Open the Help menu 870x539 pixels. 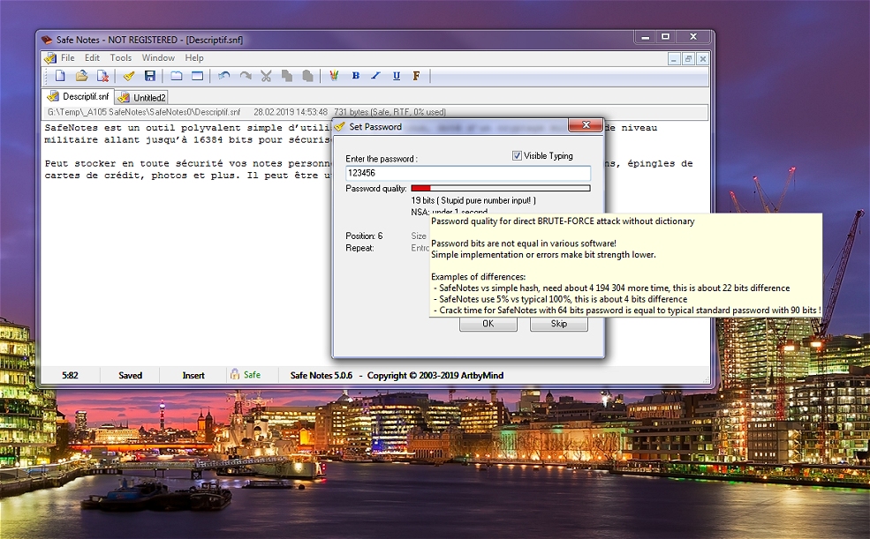(194, 57)
